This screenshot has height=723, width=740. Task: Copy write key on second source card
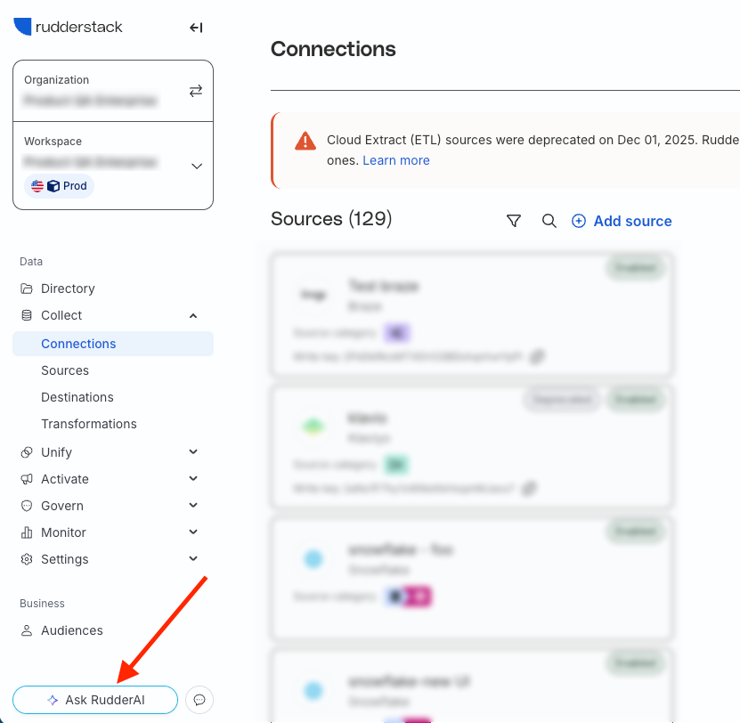(529, 489)
